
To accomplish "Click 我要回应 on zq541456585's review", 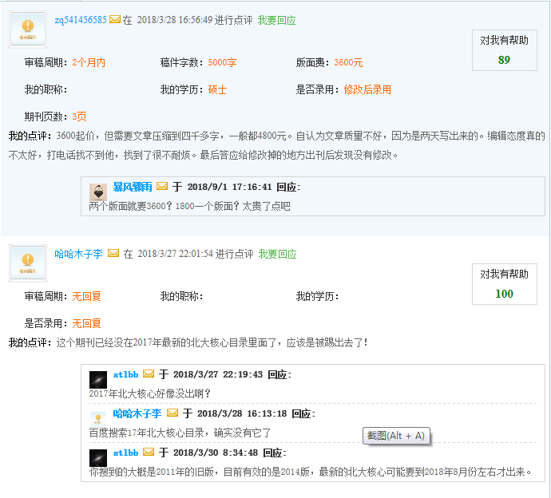I will 276,20.
